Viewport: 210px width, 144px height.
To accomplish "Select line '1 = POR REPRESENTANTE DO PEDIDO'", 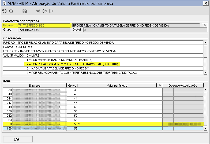I will tap(103, 60).
